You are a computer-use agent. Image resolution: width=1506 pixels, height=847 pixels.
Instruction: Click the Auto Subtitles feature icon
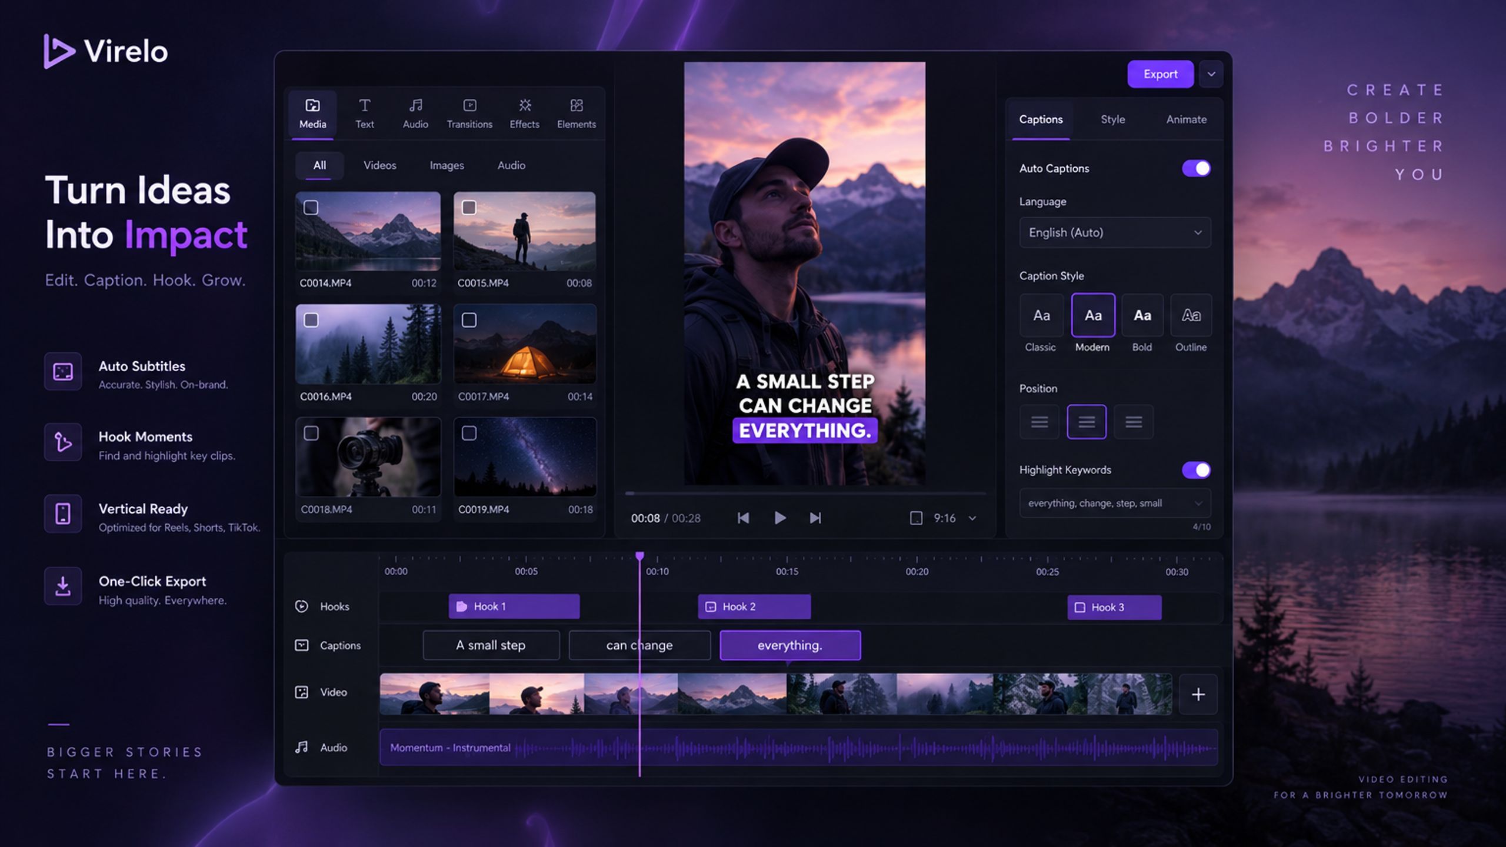click(63, 372)
